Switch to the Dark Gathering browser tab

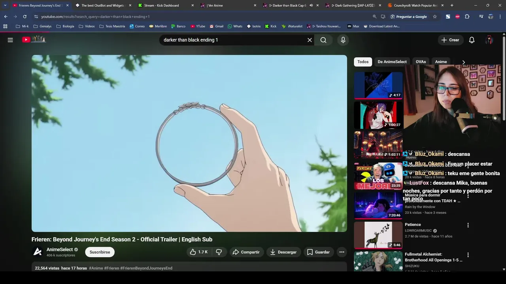tap(353, 6)
